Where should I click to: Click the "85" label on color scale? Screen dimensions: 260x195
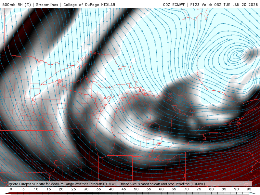(x=224, y=189)
